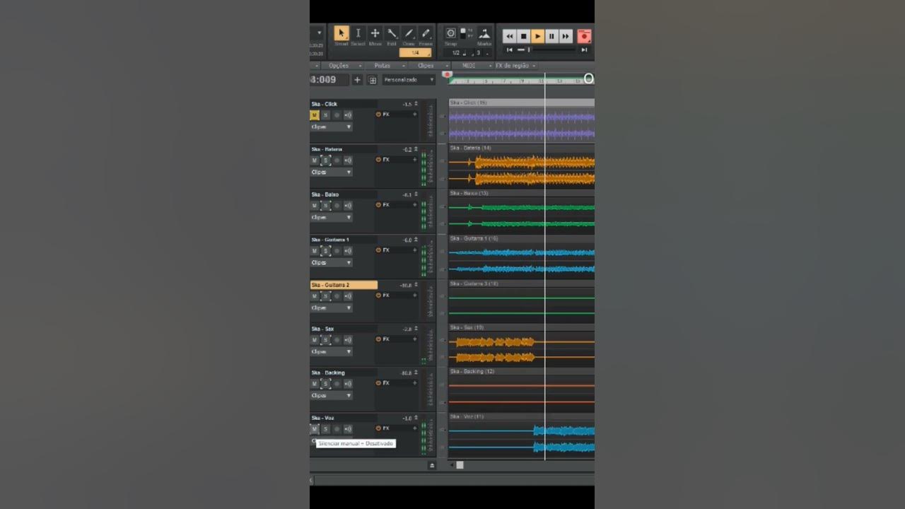
Task: Open the Opções menu
Action: [x=339, y=66]
